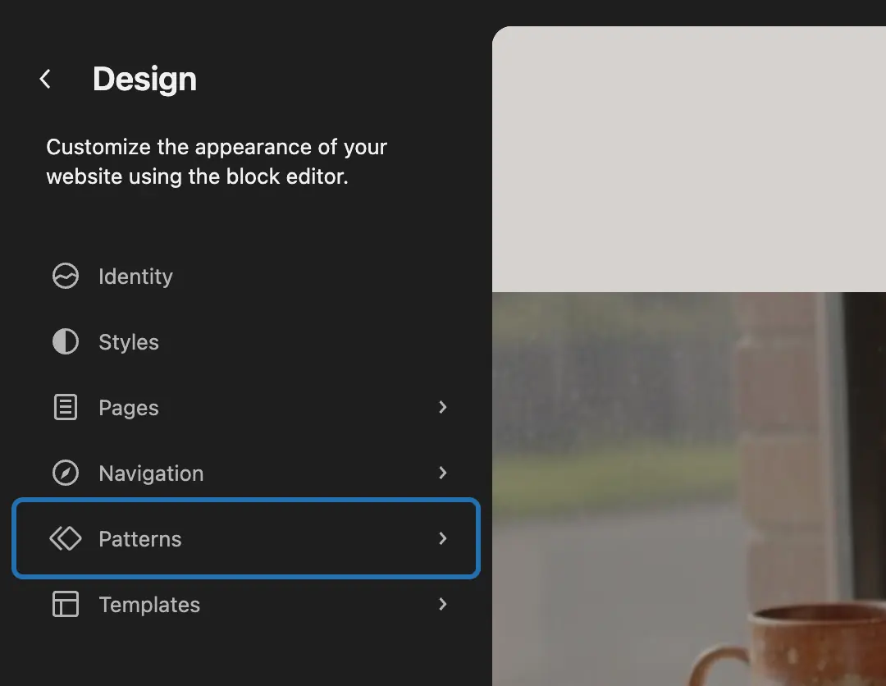Viewport: 886px width, 686px height.
Task: Click the Templates layout icon
Action: (66, 604)
